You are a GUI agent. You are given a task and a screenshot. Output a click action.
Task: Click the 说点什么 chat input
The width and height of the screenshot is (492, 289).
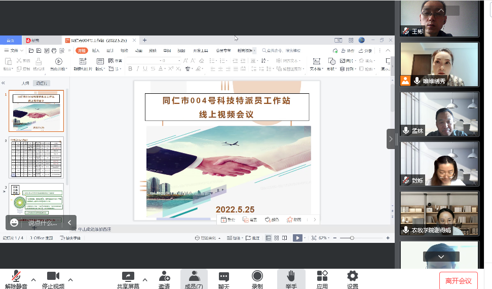pyautogui.click(x=43, y=223)
